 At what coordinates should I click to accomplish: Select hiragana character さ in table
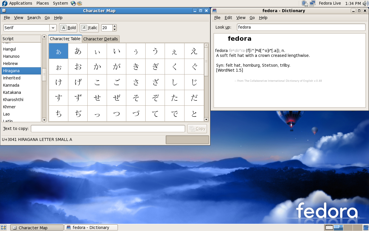(x=136, y=82)
